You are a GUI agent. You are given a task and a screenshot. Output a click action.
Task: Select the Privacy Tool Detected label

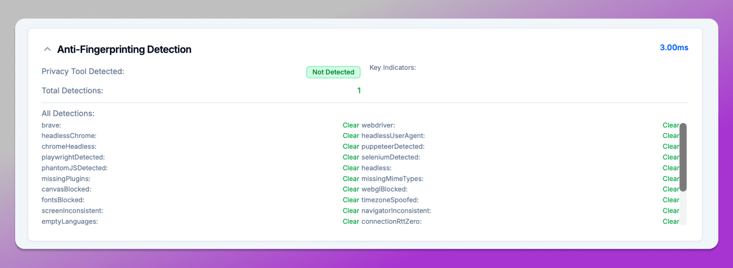click(83, 72)
